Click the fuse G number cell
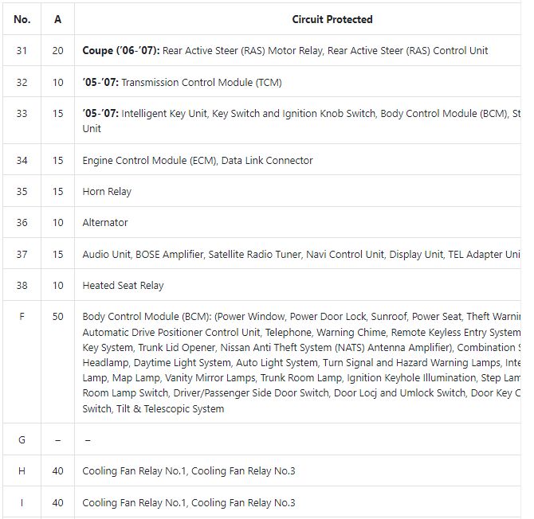 coord(22,439)
